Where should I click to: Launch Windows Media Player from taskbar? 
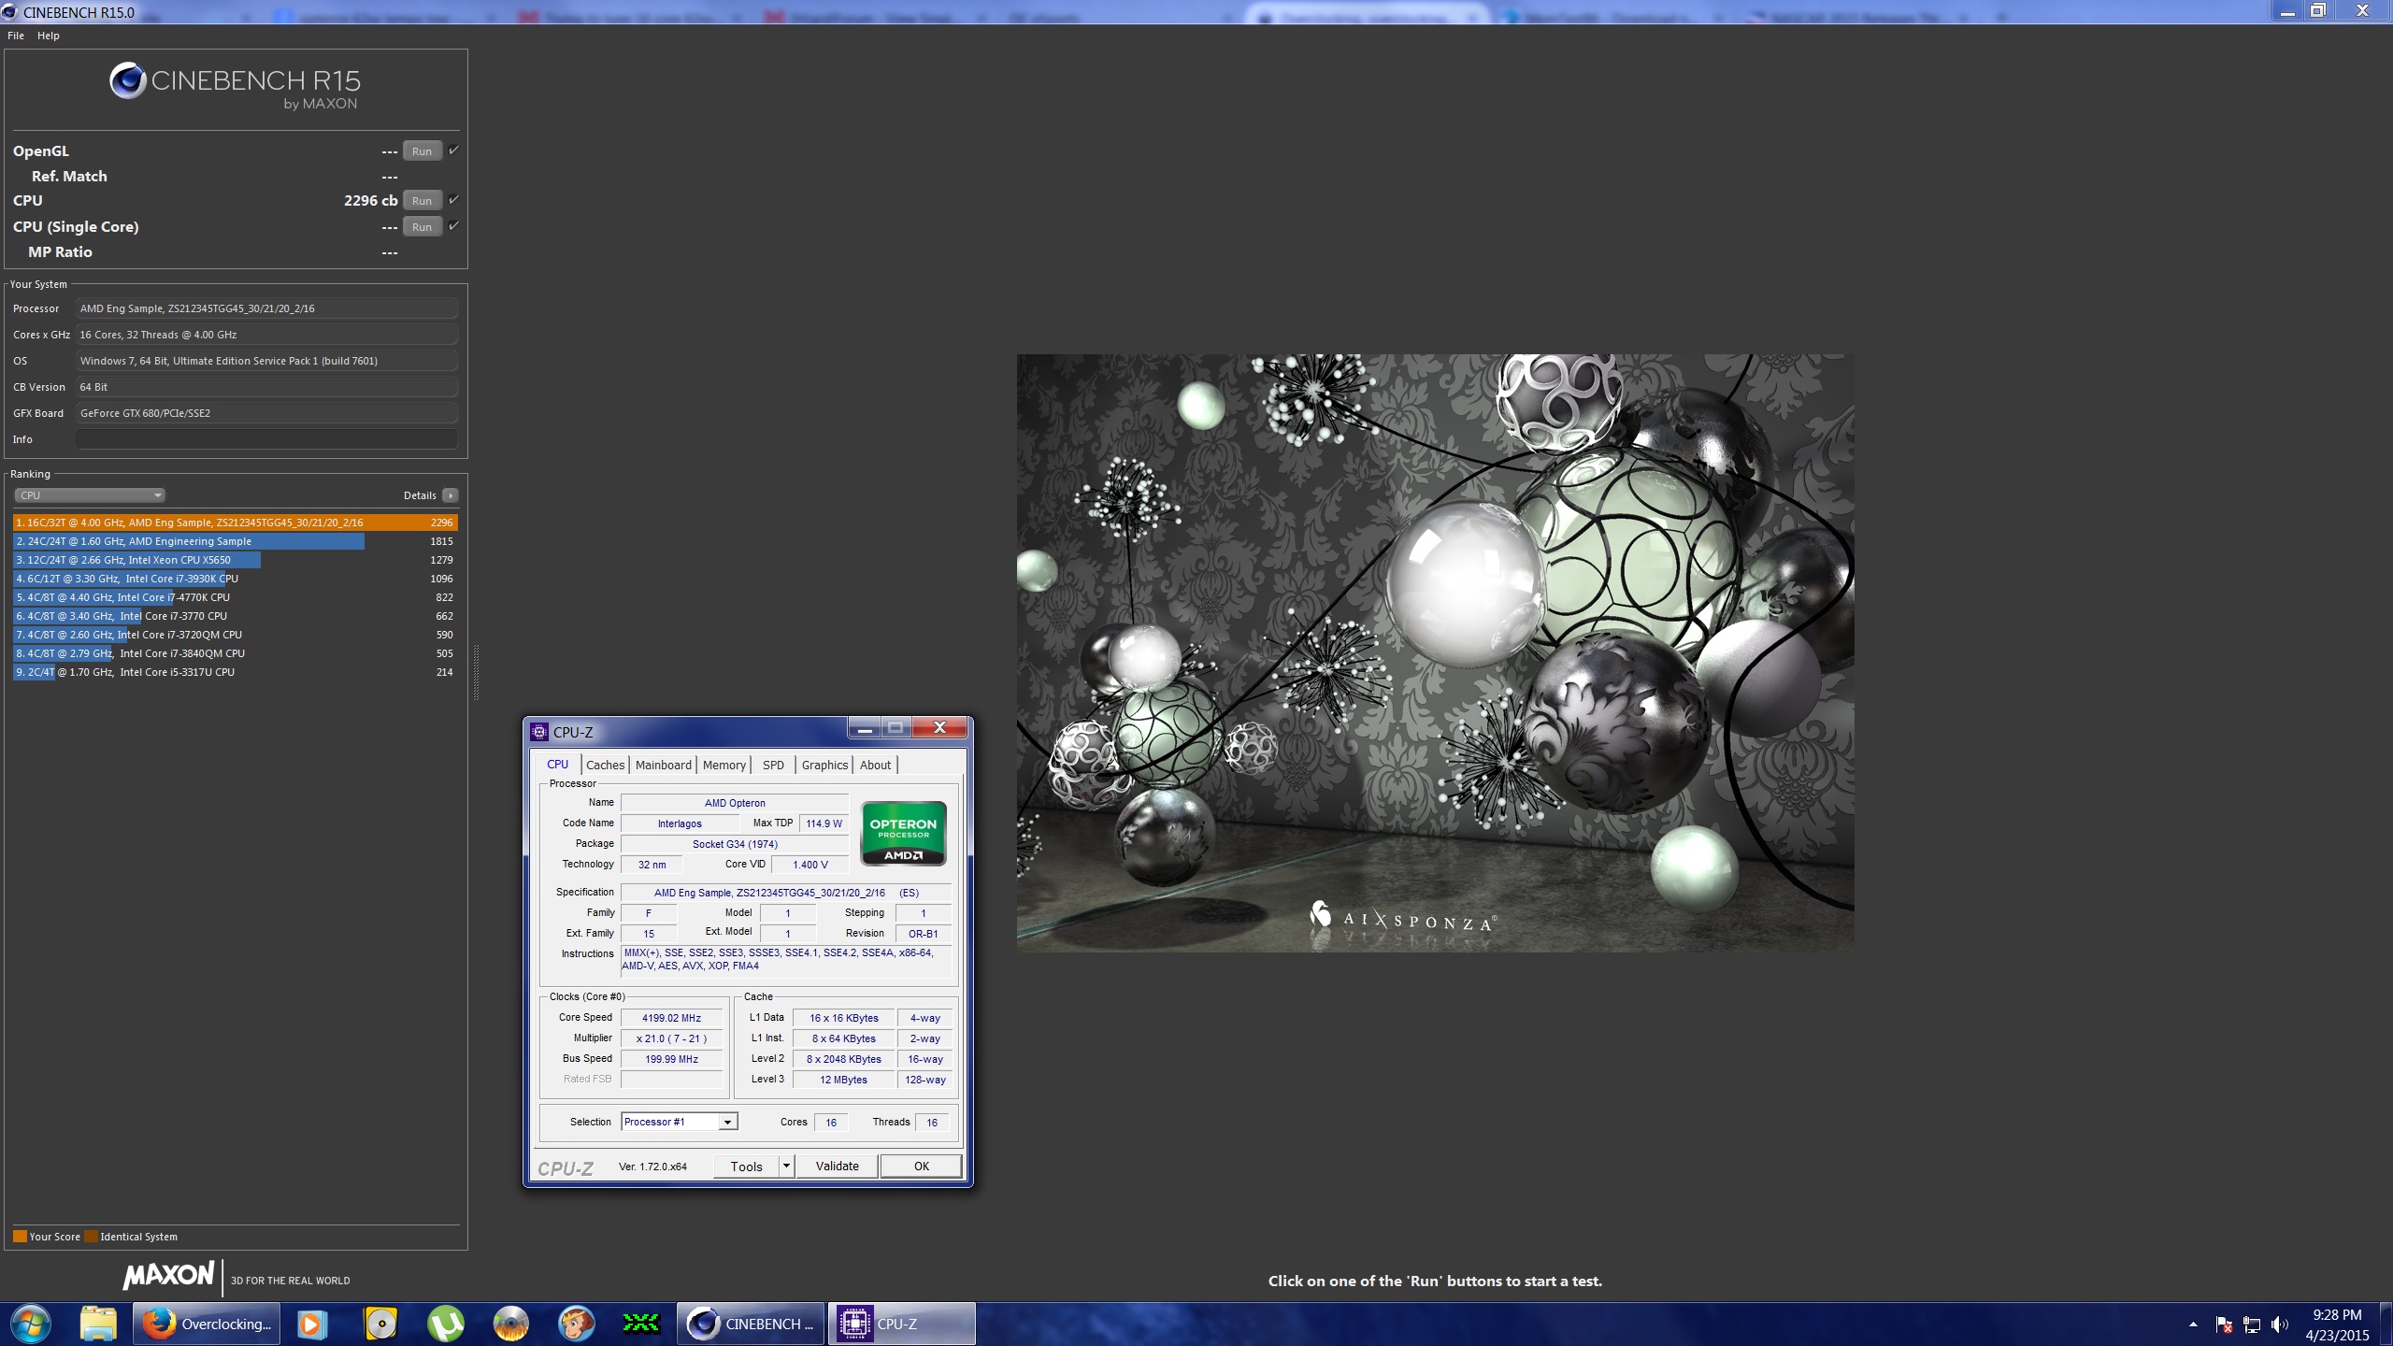312,1324
